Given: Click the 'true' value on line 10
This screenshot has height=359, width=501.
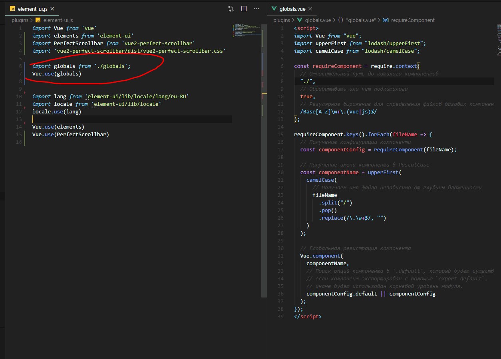Looking at the screenshot, I should [x=307, y=96].
